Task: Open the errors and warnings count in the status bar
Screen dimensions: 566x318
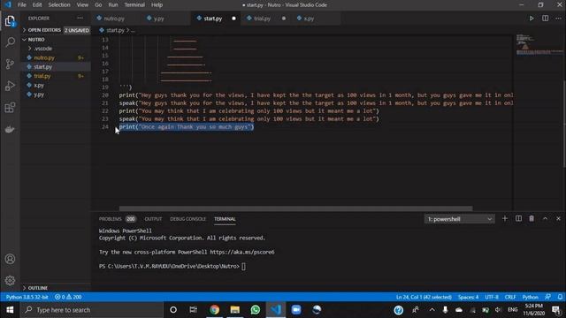Action: 68,297
